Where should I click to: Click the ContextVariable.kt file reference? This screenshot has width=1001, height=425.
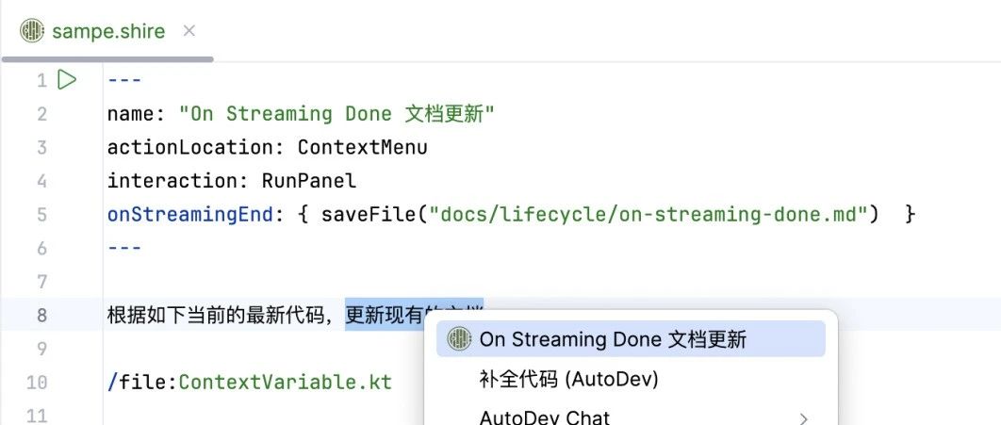click(x=285, y=383)
